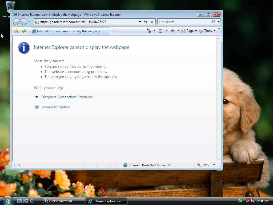The width and height of the screenshot is (273, 205).
Task: Click Diagnose Connection Problems link
Action: pyautogui.click(x=67, y=97)
